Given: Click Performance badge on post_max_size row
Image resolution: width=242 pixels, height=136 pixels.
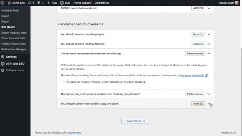Looking at the screenshot, I should click(195, 94).
